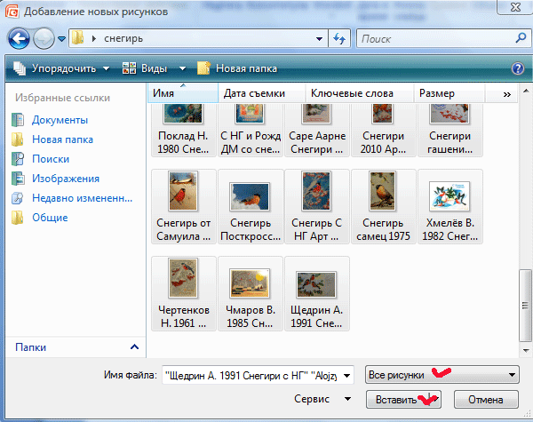Sort by Ключевые слова column
This screenshot has height=422, width=533.
click(360, 92)
